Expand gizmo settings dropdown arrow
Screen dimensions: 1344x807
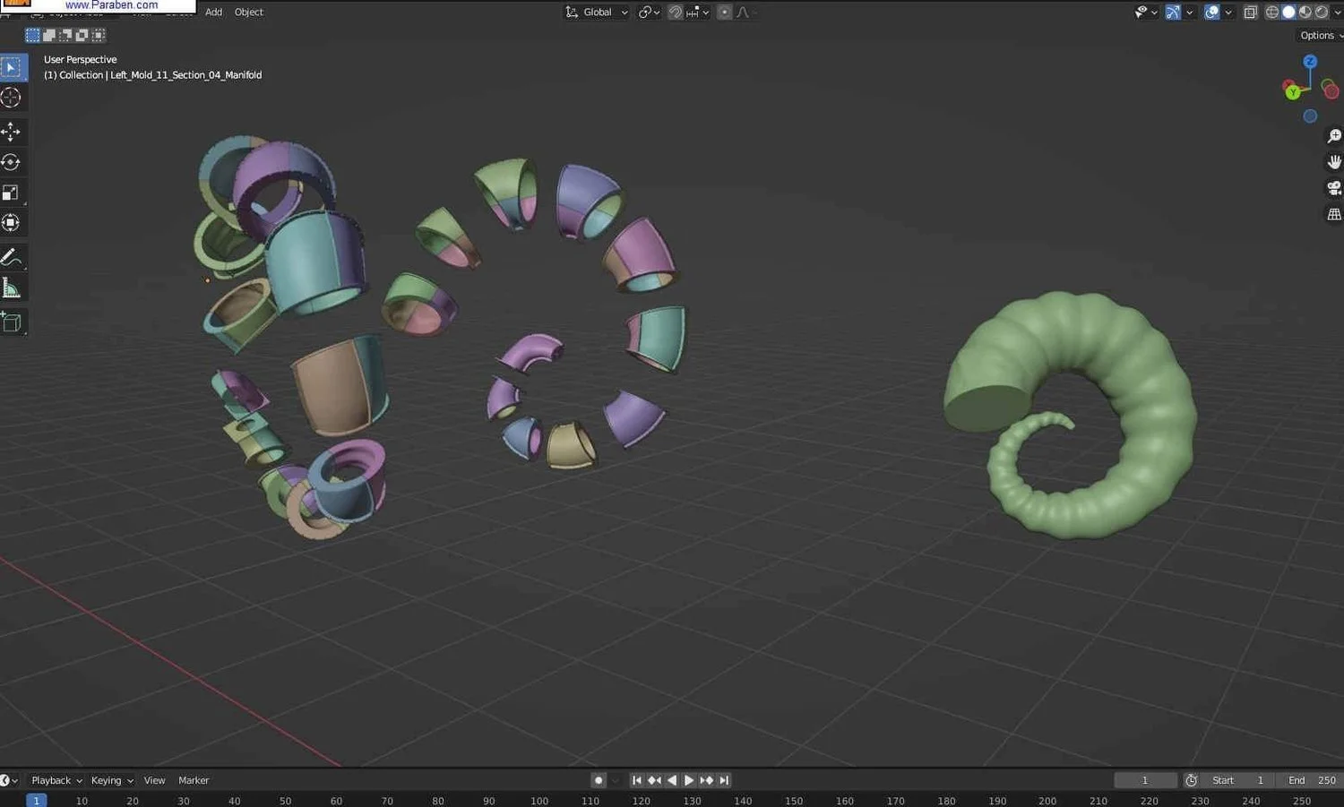[1190, 13]
